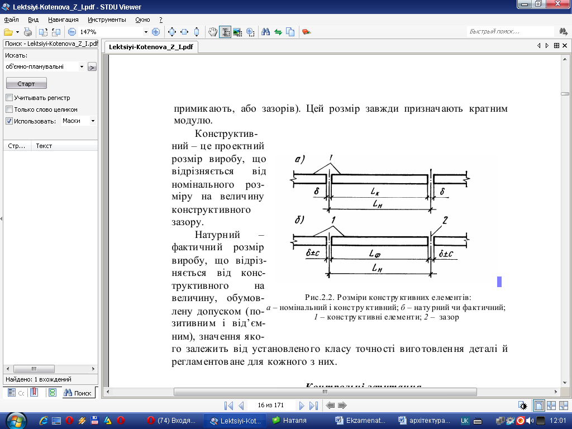Open the Файл menu
Screen dimensions: 572x429
coord(11,20)
